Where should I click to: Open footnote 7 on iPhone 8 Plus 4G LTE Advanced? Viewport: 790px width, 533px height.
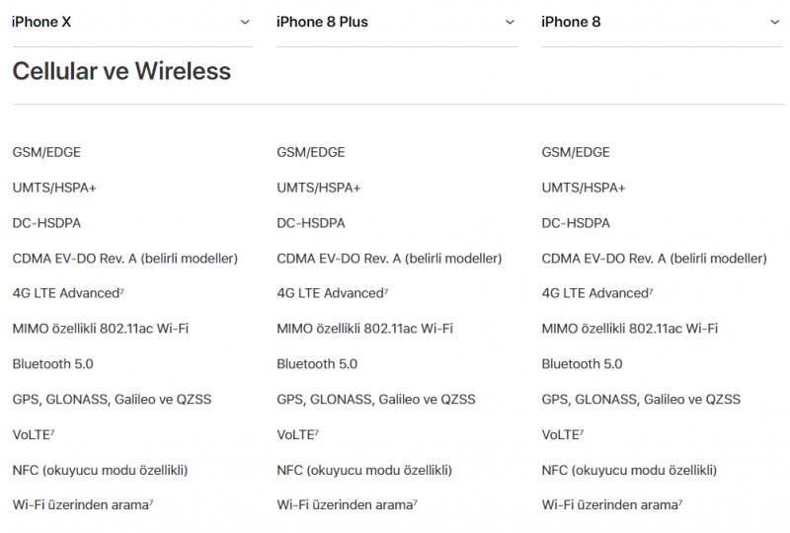point(386,290)
